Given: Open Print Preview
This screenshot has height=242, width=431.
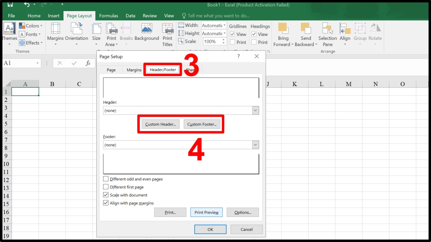Looking at the screenshot, I should [x=206, y=212].
